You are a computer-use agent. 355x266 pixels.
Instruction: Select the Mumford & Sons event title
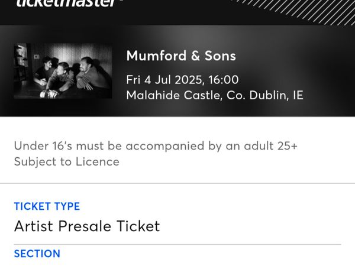181,56
